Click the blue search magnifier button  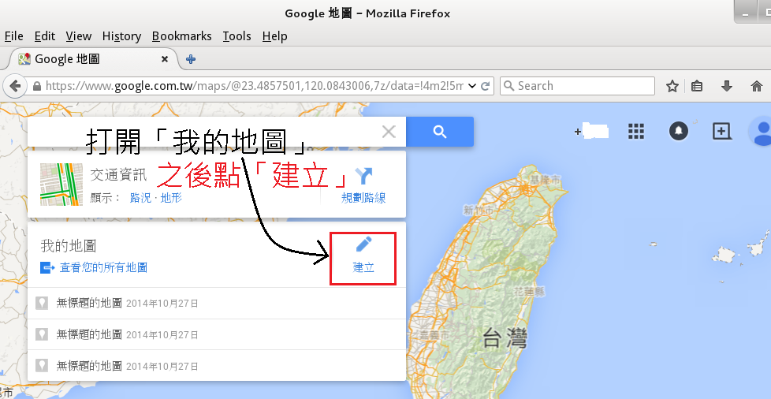pos(440,132)
